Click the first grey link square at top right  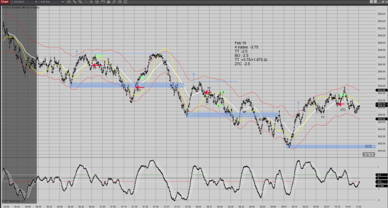[371, 2]
